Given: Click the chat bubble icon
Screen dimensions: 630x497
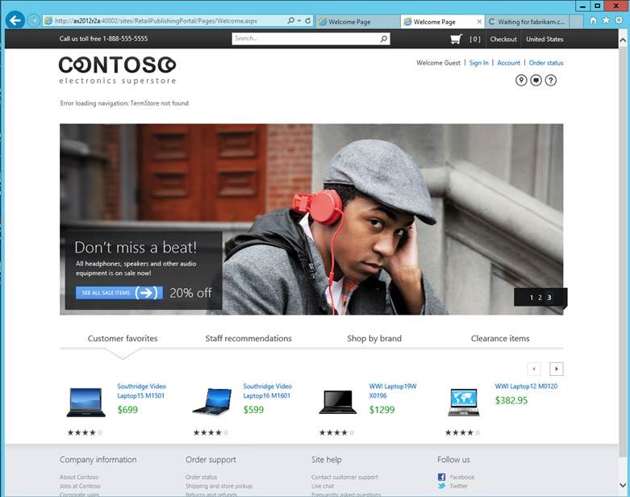Looking at the screenshot, I should click(536, 80).
